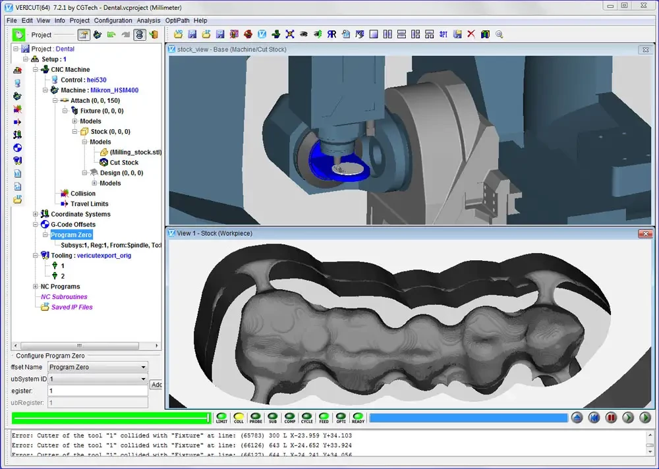Click the SPT toolbar icon

tap(444, 34)
